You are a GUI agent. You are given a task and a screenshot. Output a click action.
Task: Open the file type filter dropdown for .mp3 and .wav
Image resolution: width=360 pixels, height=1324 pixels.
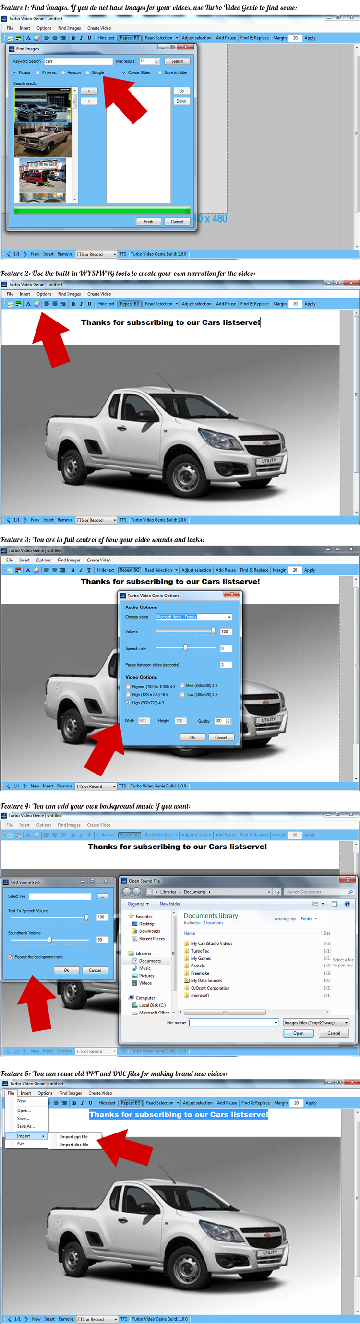[x=346, y=1022]
